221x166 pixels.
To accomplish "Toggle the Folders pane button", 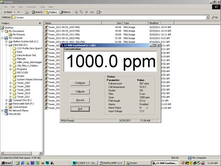I will (51, 12).
